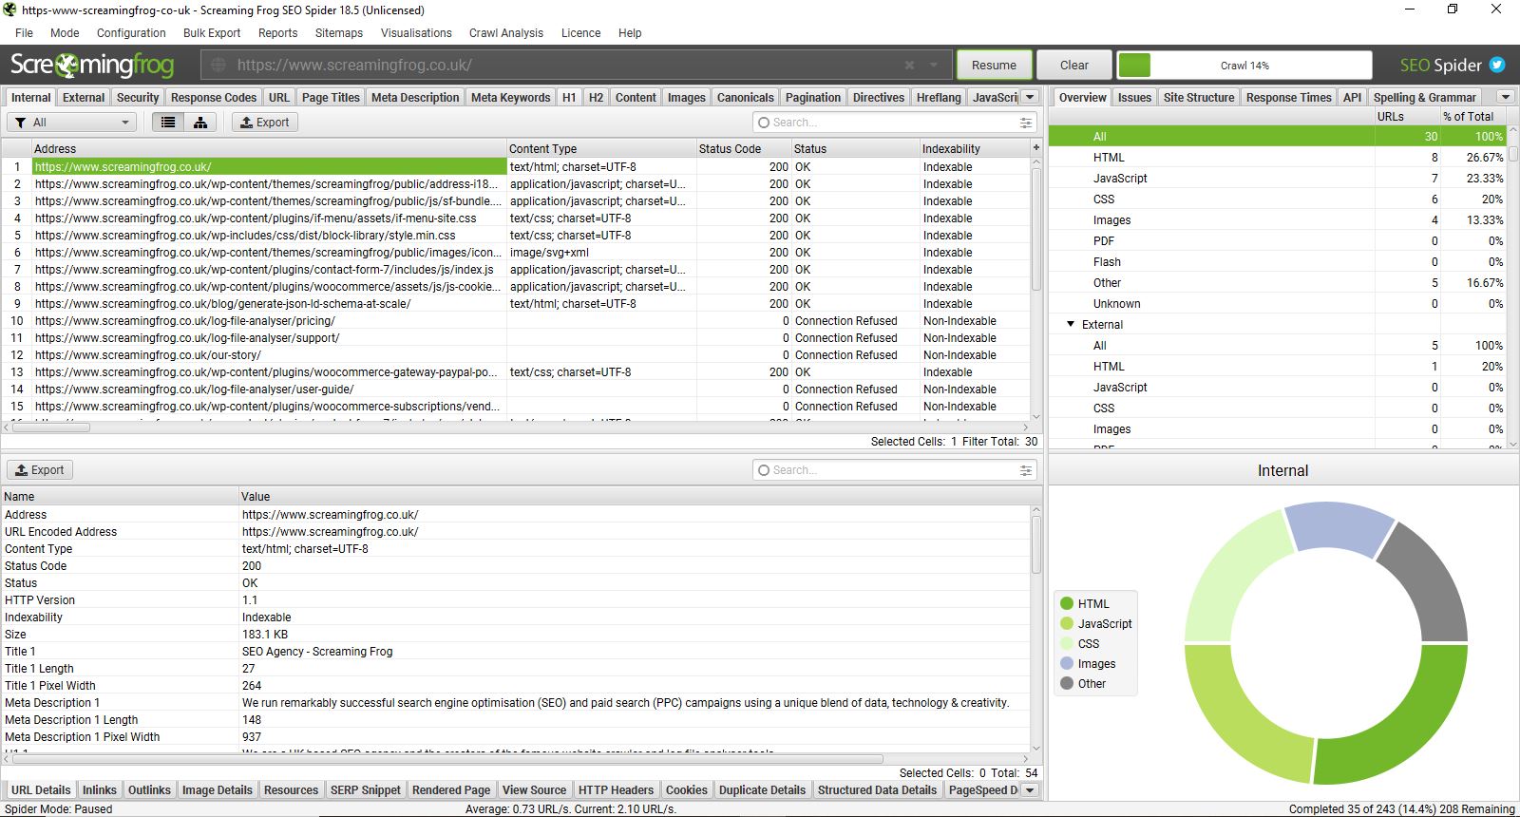The height and width of the screenshot is (817, 1520).
Task: Open URL history dropdown arrow
Action: pyautogui.click(x=935, y=66)
